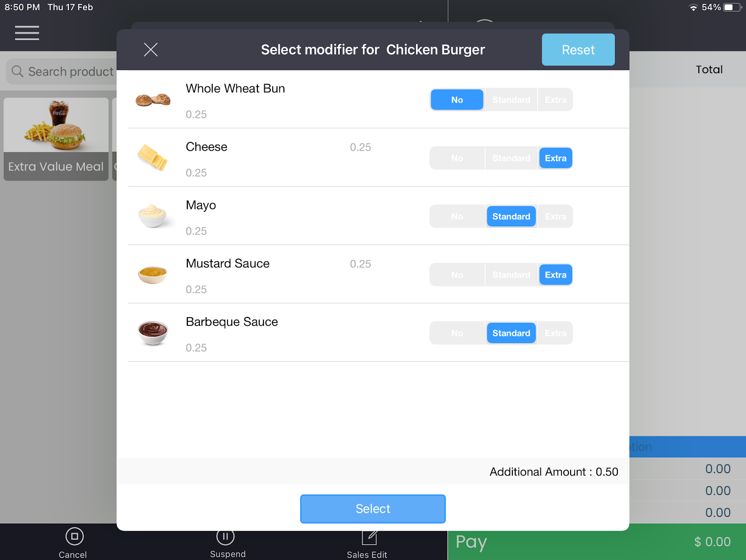Open the hamburger menu icon
746x560 pixels.
pos(27,33)
